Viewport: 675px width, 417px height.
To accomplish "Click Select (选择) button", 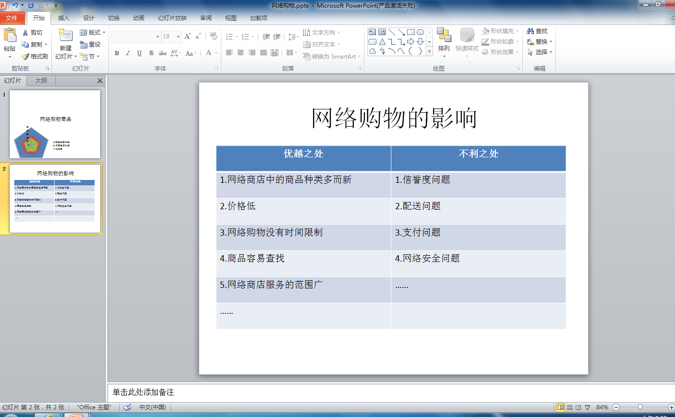I will 539,52.
